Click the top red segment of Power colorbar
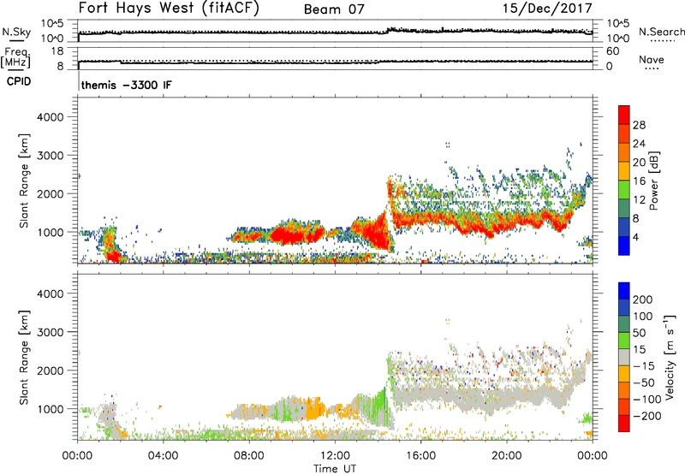Image resolution: width=685 pixels, height=474 pixels. (624, 116)
